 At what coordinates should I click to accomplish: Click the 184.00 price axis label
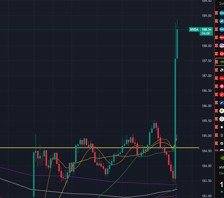click(206, 166)
